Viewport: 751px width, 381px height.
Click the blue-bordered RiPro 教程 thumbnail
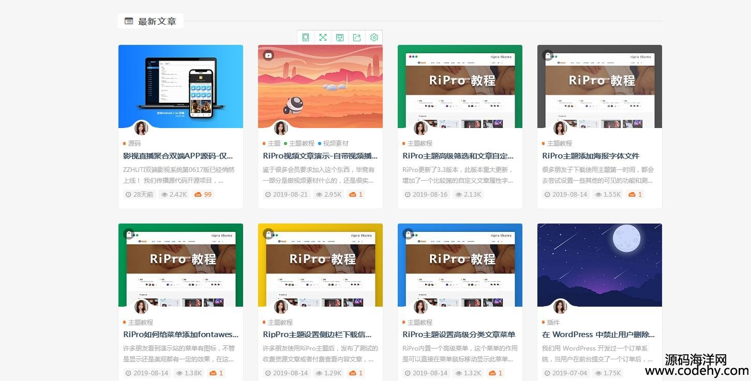[x=460, y=265]
